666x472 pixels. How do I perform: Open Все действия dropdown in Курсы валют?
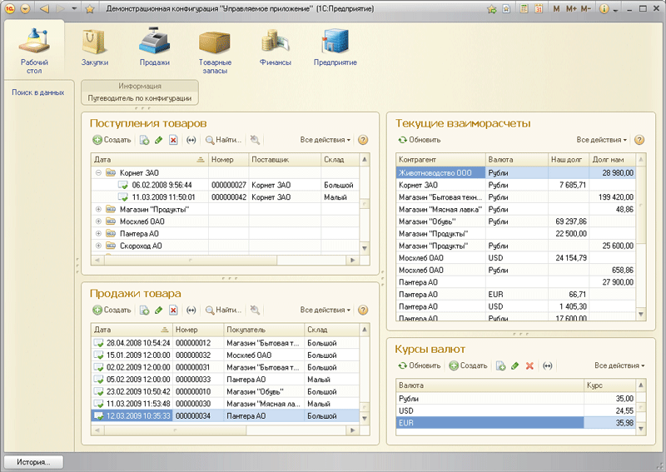[x=619, y=365]
